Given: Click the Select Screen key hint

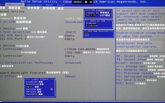Looking at the screenshot, I should tap(133, 56).
